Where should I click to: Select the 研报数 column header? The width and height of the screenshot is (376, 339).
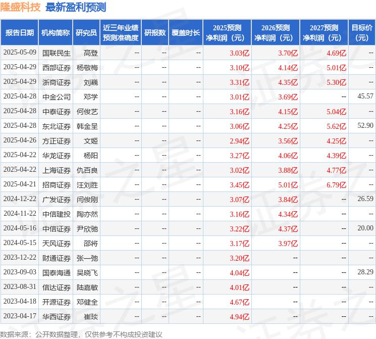[155, 33]
